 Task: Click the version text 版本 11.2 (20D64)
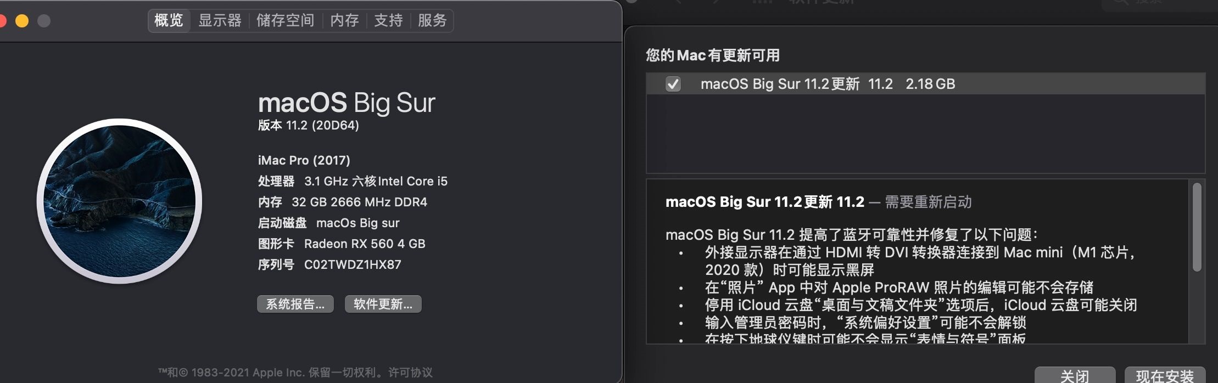309,126
